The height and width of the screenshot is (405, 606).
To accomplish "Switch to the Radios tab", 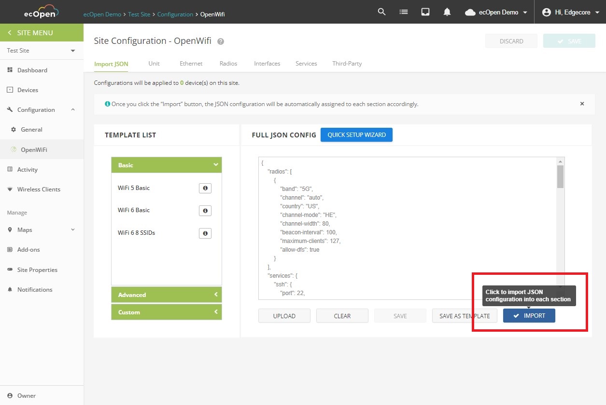I will (228, 63).
